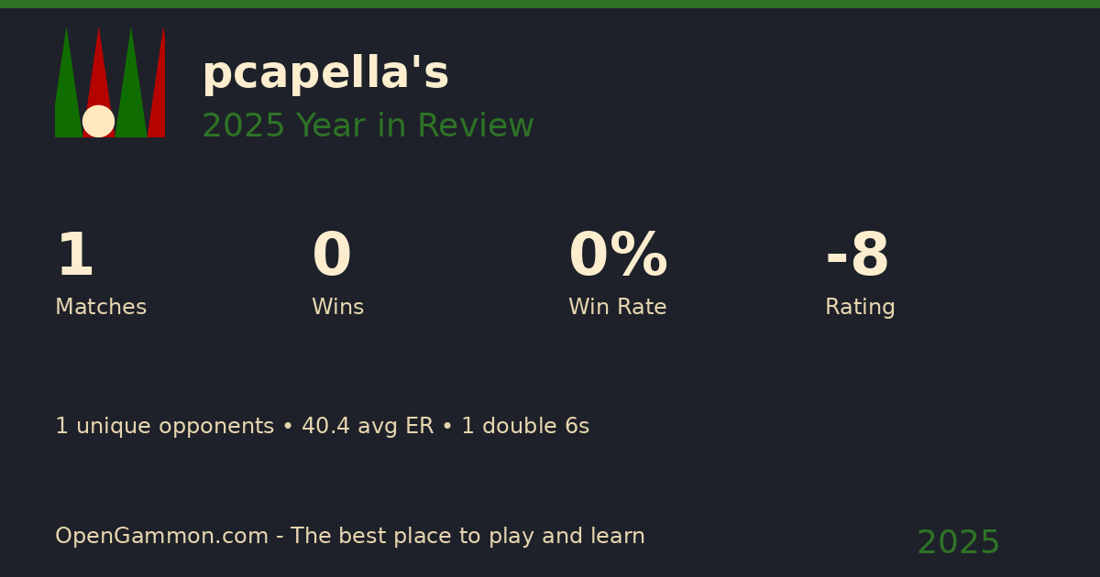The height and width of the screenshot is (577, 1100).
Task: Click the green 2025 year badge
Action: [958, 543]
